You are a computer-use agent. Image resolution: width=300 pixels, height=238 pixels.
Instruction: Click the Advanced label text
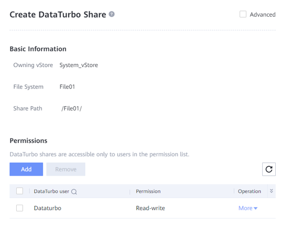pos(262,15)
